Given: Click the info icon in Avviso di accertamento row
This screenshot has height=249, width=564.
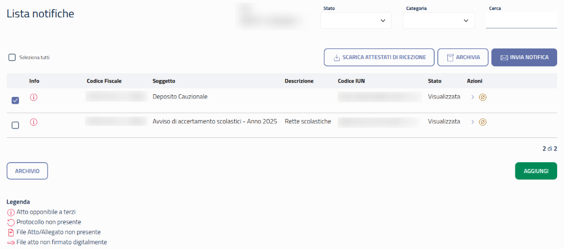Looking at the screenshot, I should tap(33, 122).
